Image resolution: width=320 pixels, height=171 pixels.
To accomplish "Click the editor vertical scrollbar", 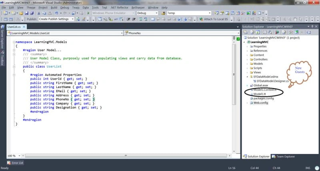I will [234, 74].
